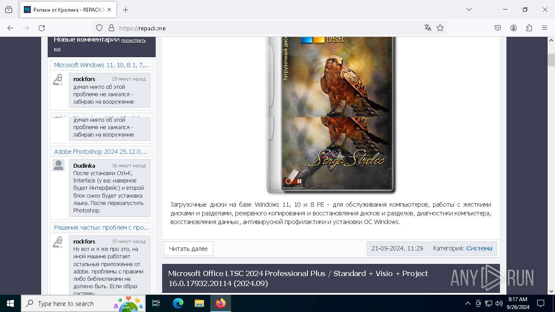Screen dimensions: 555x312
Task: Open Task View on taskbar
Action: pyautogui.click(x=156, y=303)
